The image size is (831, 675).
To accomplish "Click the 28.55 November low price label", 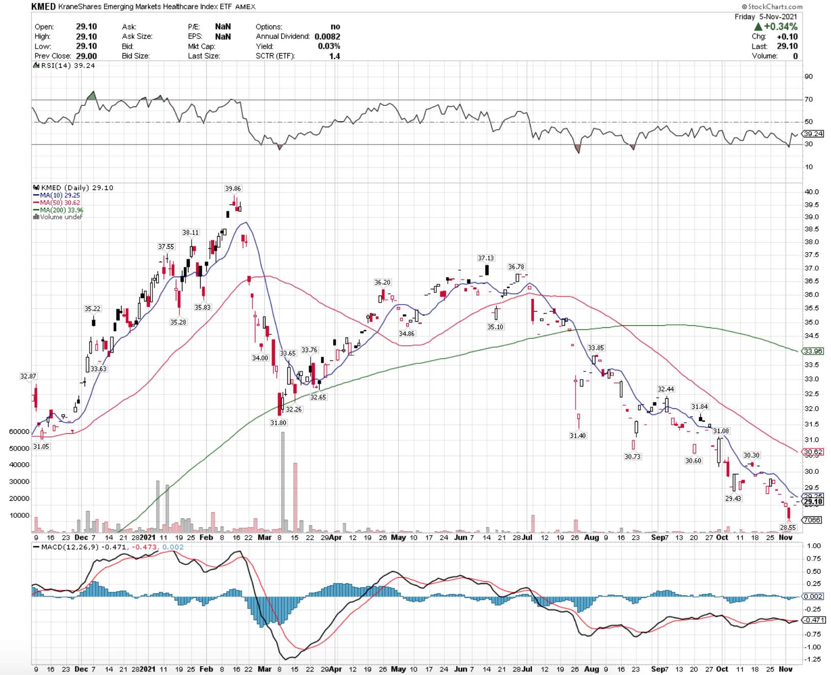I will click(788, 528).
